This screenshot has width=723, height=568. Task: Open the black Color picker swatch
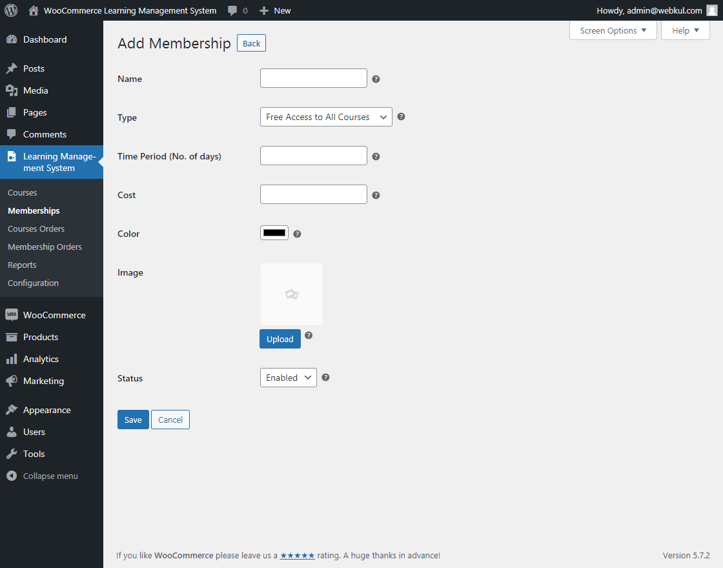click(274, 233)
